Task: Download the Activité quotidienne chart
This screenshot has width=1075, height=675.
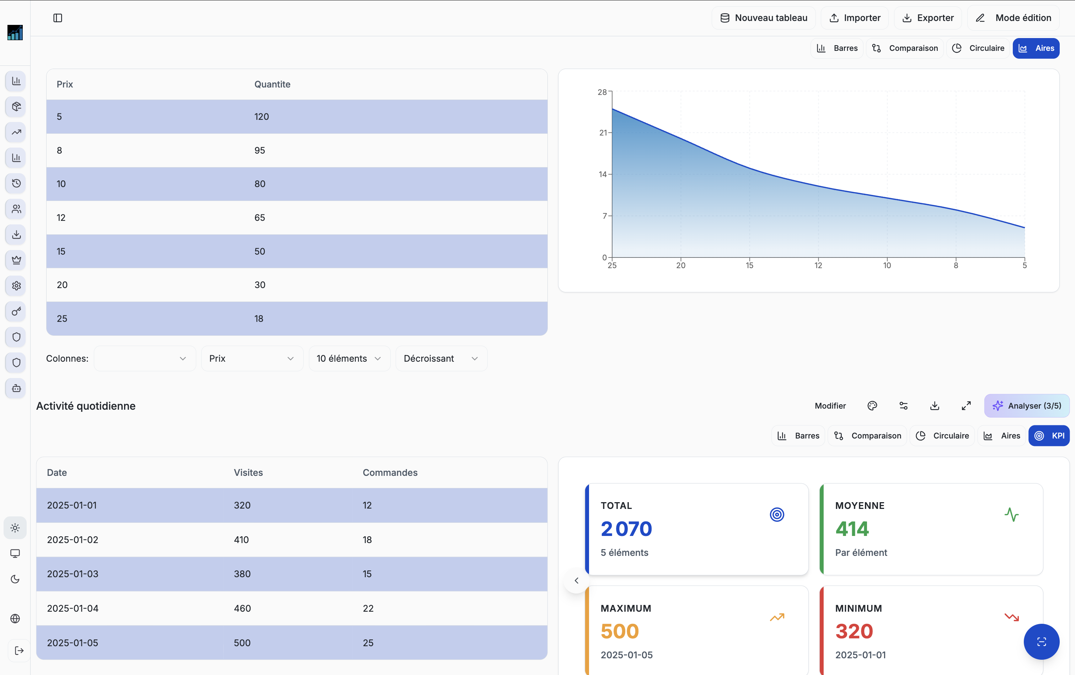Action: (x=935, y=406)
